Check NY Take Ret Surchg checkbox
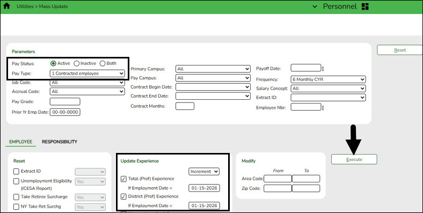Image resolution: width=423 pixels, height=213 pixels. click(16, 207)
